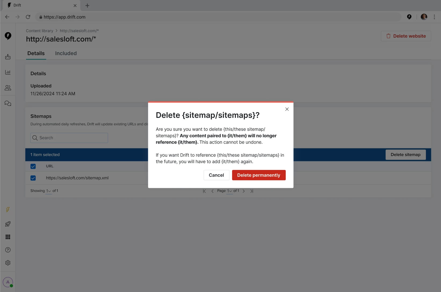Click the URL column header
Viewport: 441px width, 292px height.
(x=50, y=166)
